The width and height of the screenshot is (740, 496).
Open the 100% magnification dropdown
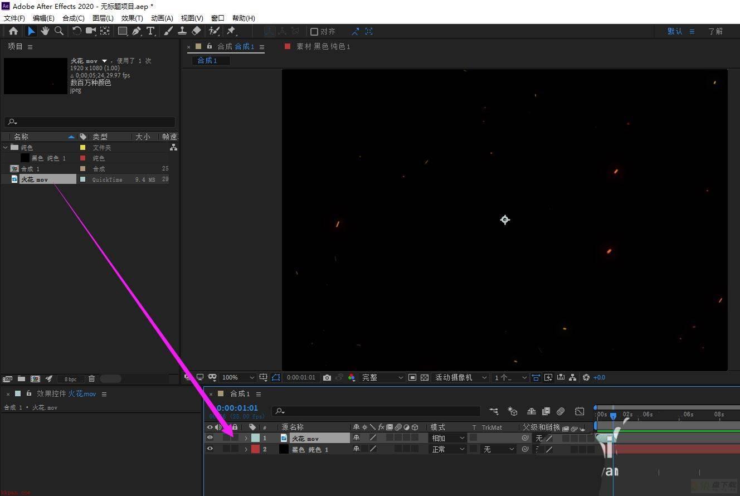(x=238, y=377)
